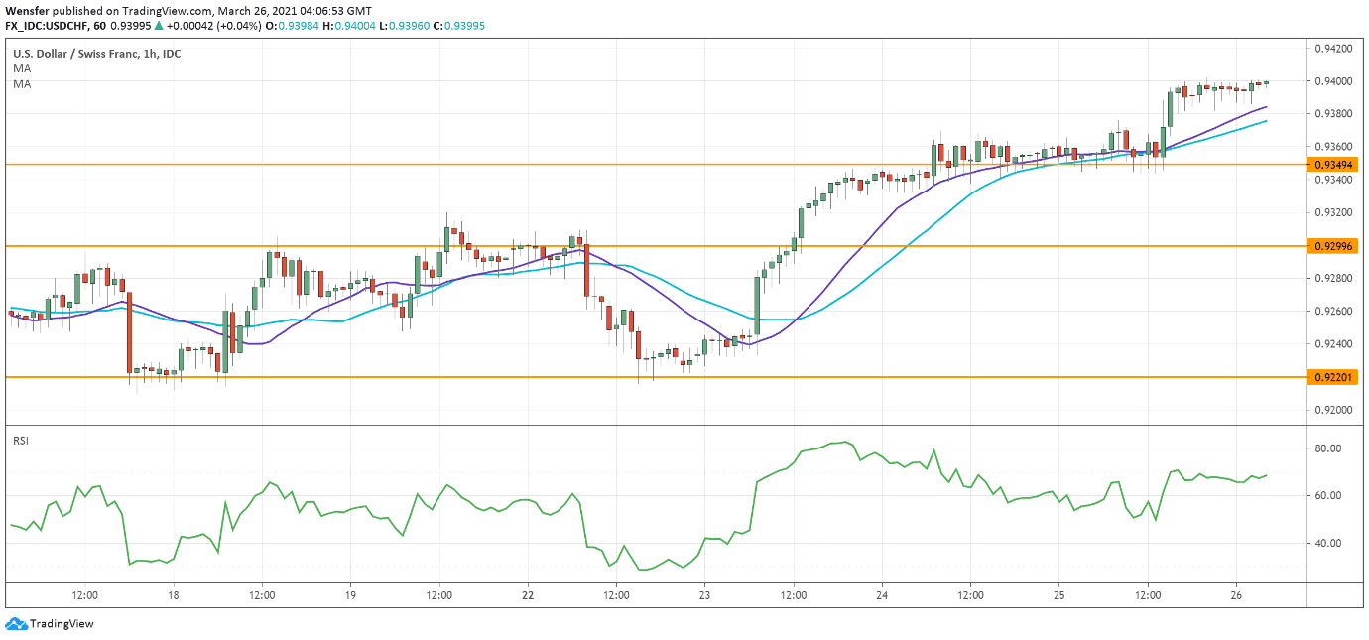Click the 40.00 RSI axis value
This screenshot has width=1369, height=640.
(1328, 543)
